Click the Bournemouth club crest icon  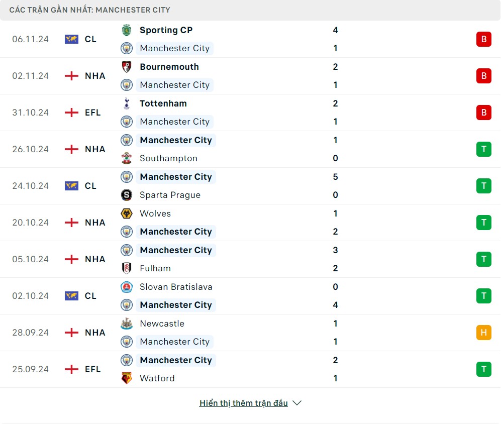tap(127, 67)
